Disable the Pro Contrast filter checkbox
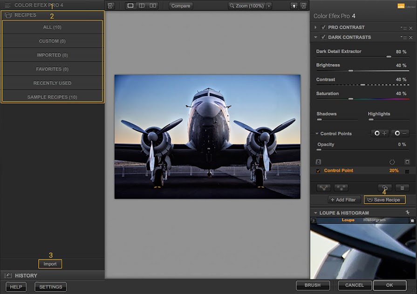The width and height of the screenshot is (417, 294). coord(323,27)
